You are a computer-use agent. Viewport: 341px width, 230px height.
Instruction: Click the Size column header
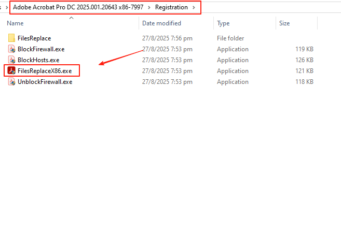point(284,23)
